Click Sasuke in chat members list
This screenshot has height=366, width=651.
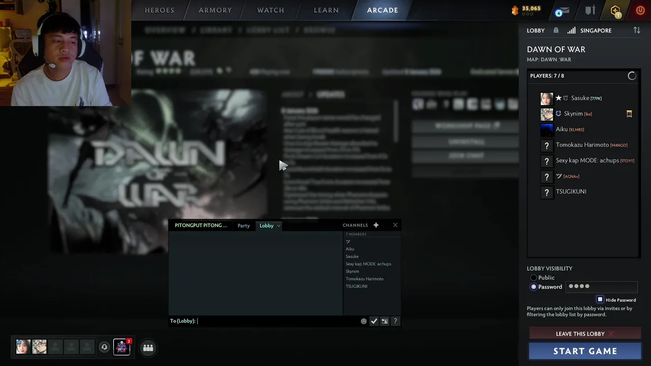[x=352, y=257]
